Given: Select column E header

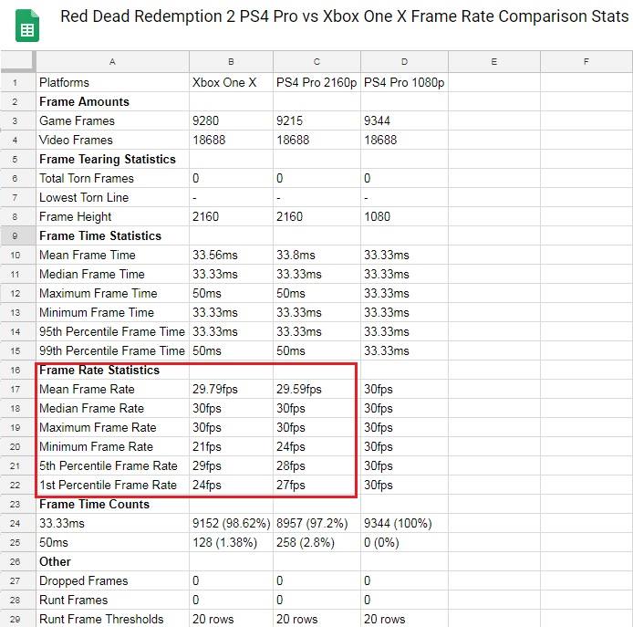Looking at the screenshot, I should pyautogui.click(x=494, y=62).
